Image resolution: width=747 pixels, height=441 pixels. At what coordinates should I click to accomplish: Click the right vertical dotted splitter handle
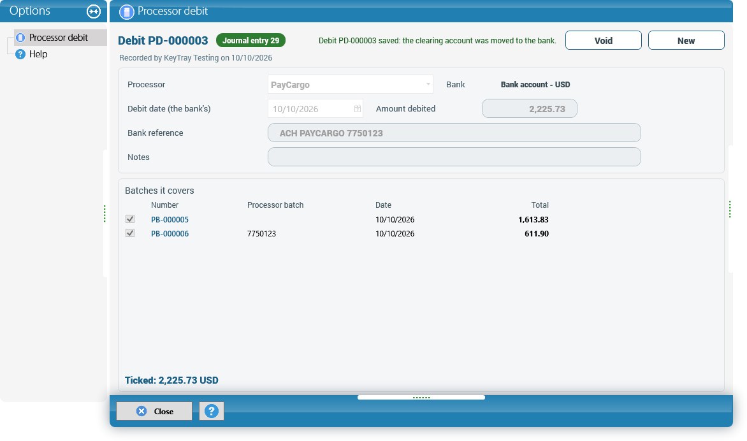(729, 210)
